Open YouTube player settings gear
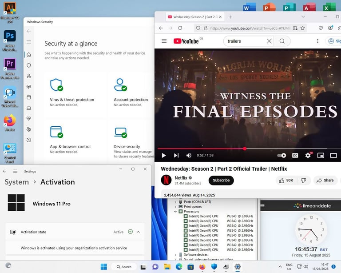341x273 pixels. click(308, 156)
